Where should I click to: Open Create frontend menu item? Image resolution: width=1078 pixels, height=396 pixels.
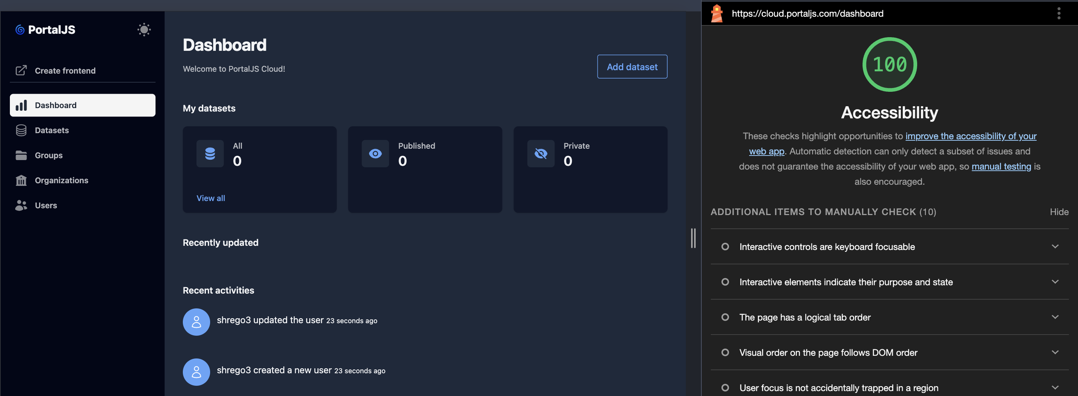[x=82, y=70]
